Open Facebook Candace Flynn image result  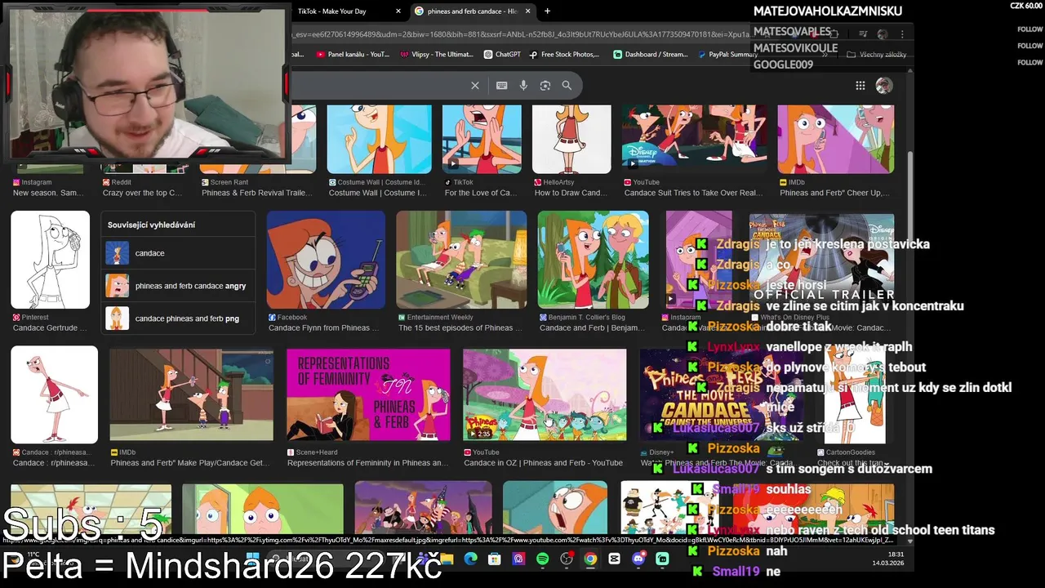(326, 260)
